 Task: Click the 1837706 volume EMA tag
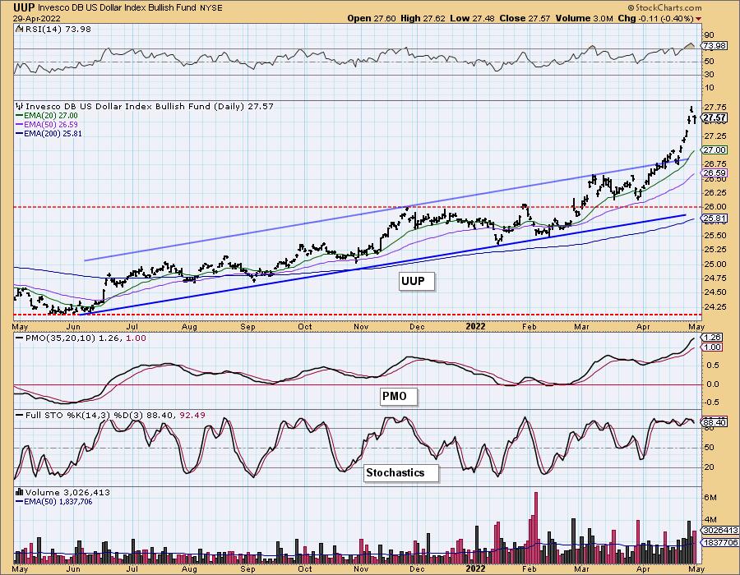(720, 543)
